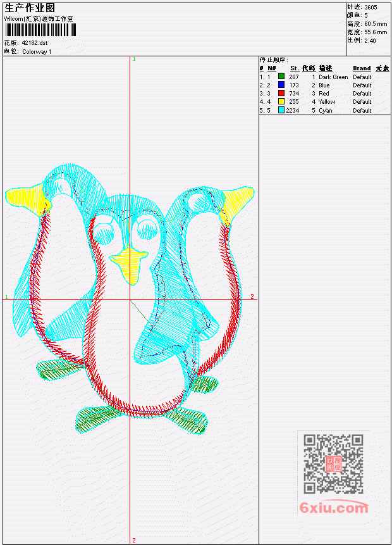Click the Dark Green color swatch
Viewport: 392px width, 545px height.
pyautogui.click(x=281, y=77)
